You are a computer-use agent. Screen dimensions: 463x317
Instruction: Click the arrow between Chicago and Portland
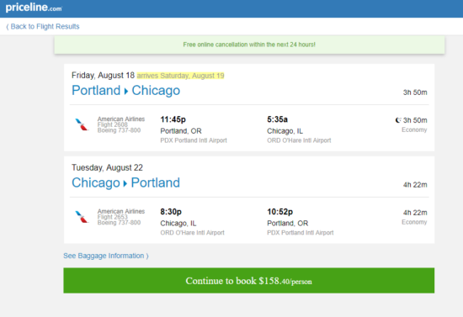(125, 183)
